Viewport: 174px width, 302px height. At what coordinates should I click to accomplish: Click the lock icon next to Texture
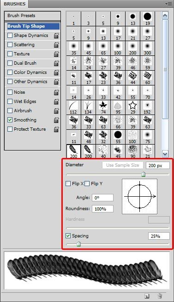56,54
